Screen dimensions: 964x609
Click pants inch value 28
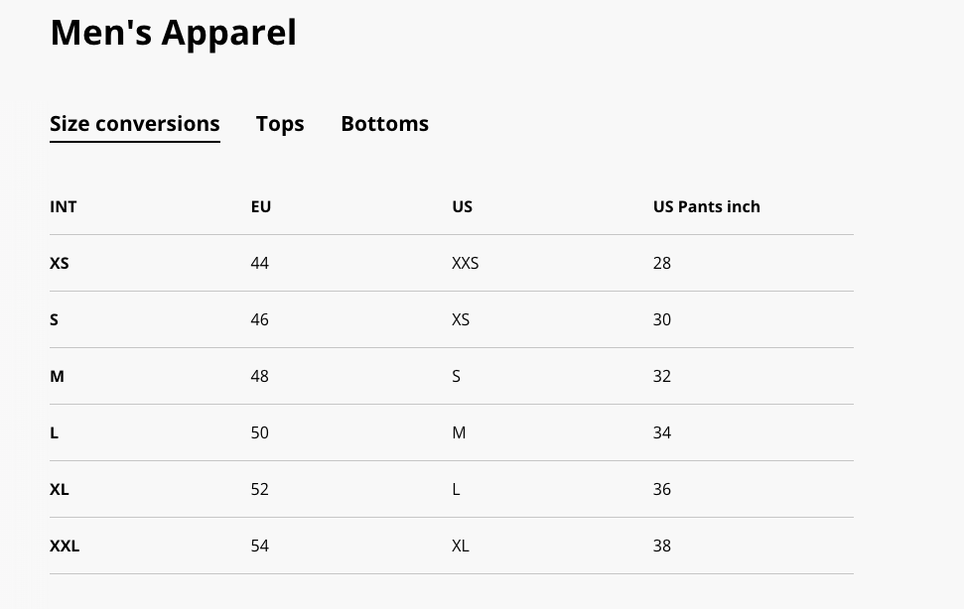point(661,264)
